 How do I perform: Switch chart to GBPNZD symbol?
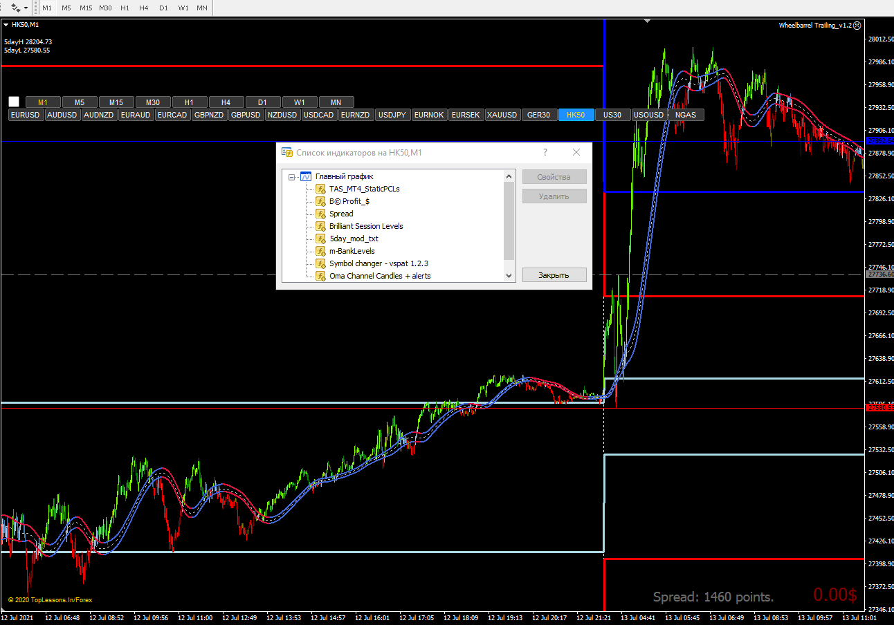coord(210,115)
